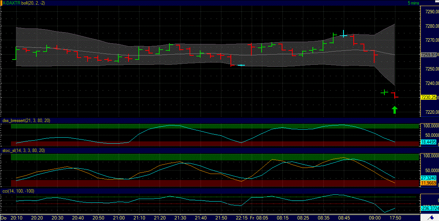Click the cyan cursor marker near the 08:45 candle

[x=343, y=34]
